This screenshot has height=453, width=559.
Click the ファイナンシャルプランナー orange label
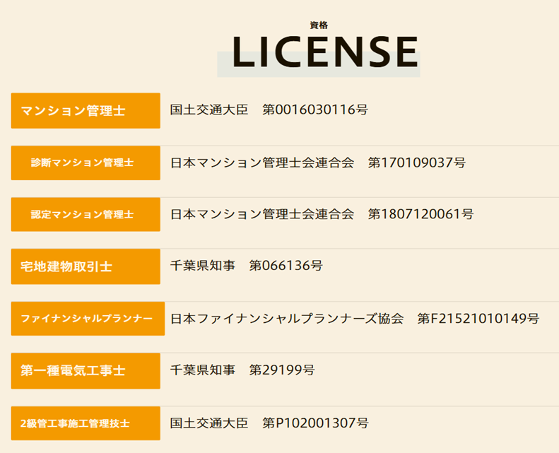click(x=88, y=319)
